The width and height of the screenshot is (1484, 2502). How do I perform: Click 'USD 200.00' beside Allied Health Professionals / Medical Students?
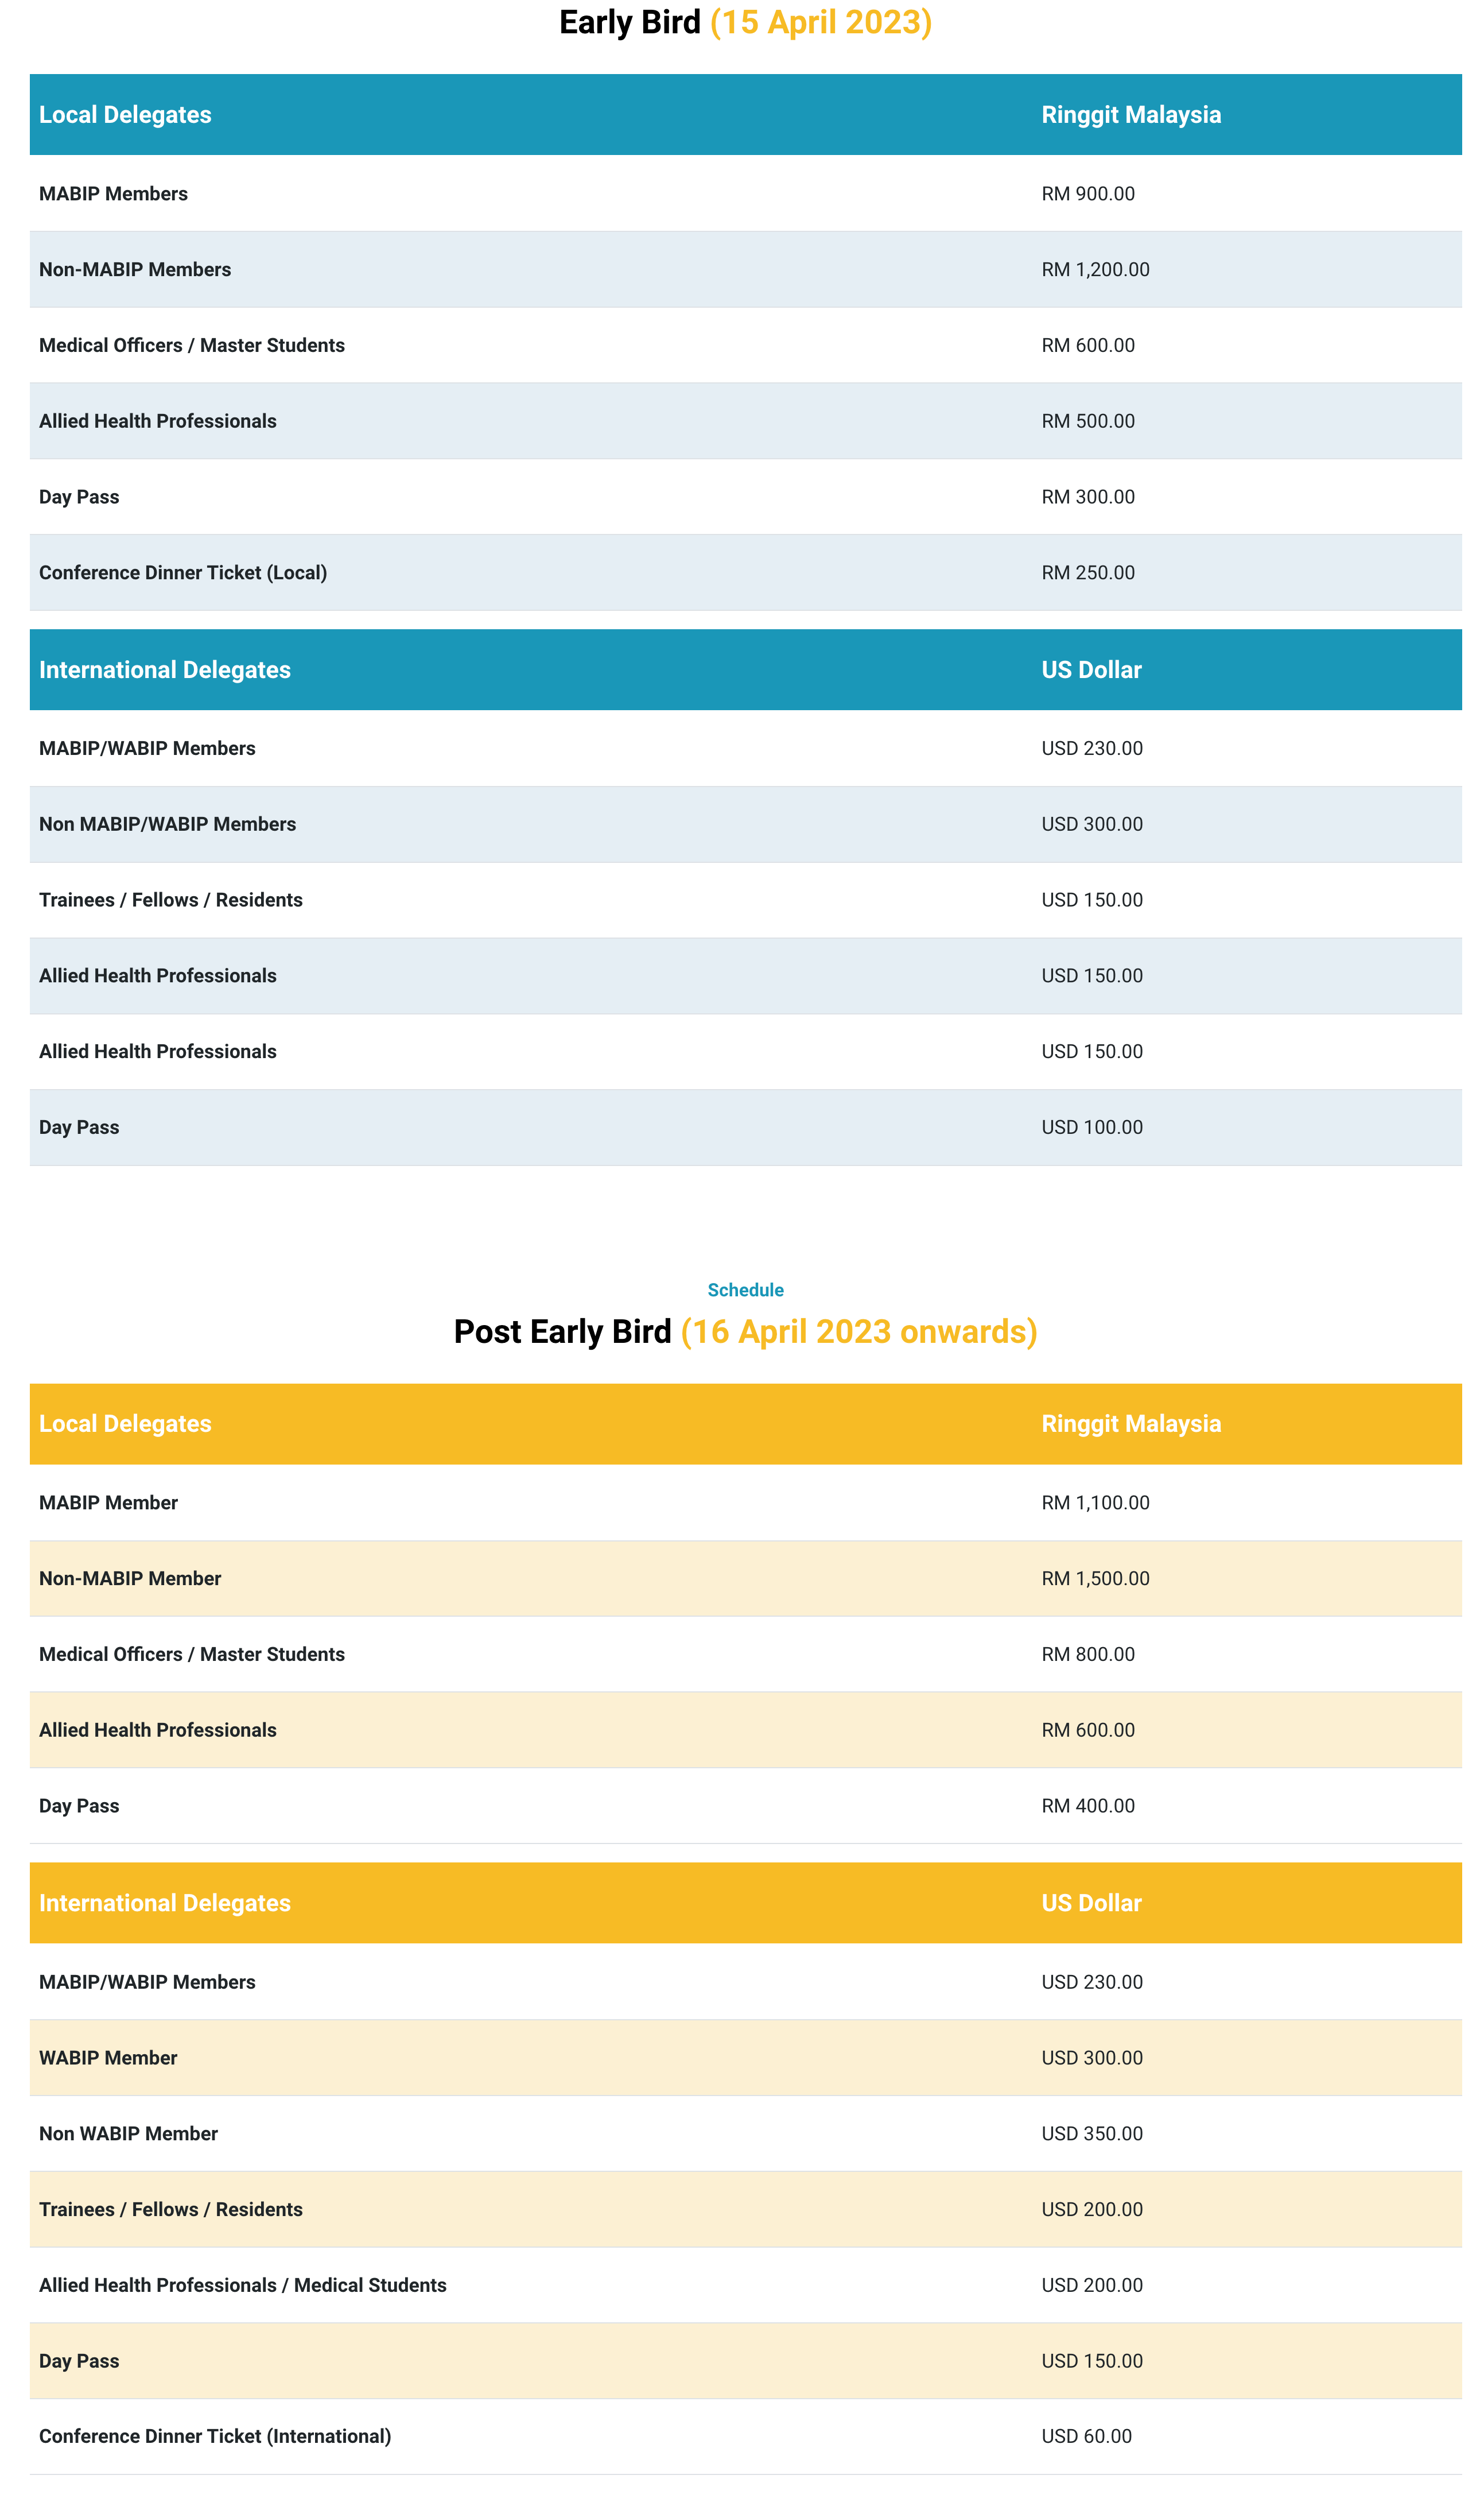click(1092, 2285)
